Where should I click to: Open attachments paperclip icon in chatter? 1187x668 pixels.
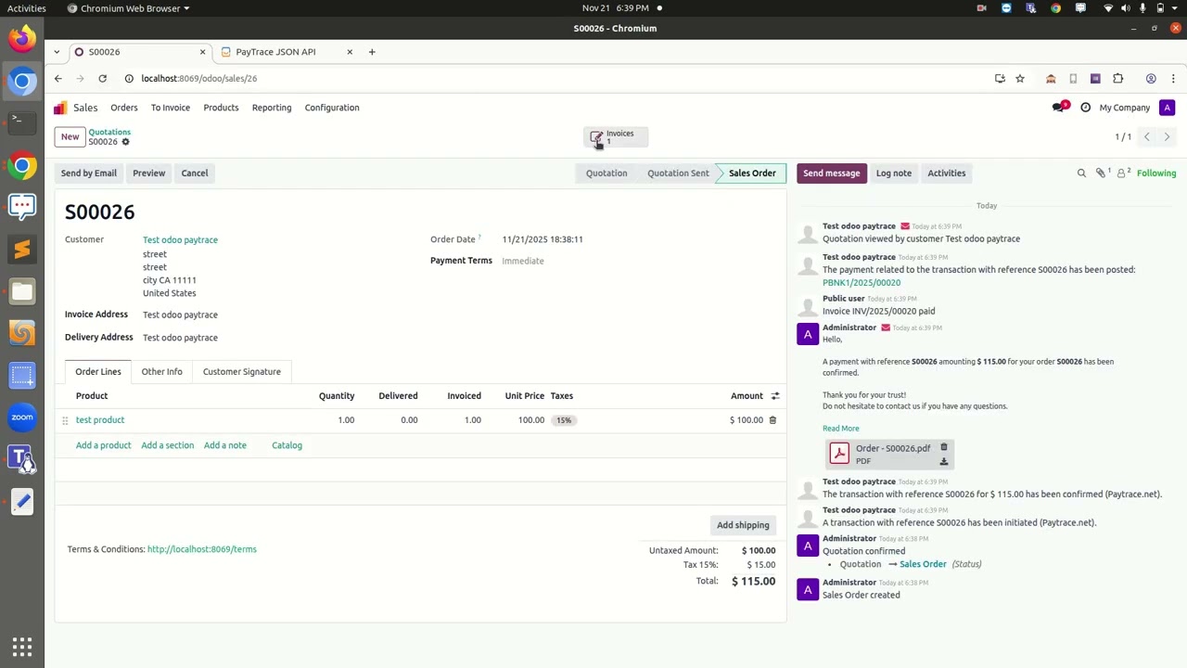coord(1102,173)
